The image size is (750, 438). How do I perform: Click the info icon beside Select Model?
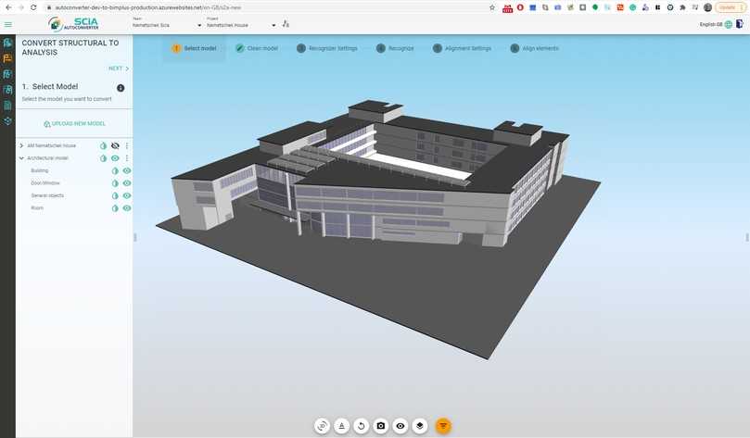tap(121, 88)
